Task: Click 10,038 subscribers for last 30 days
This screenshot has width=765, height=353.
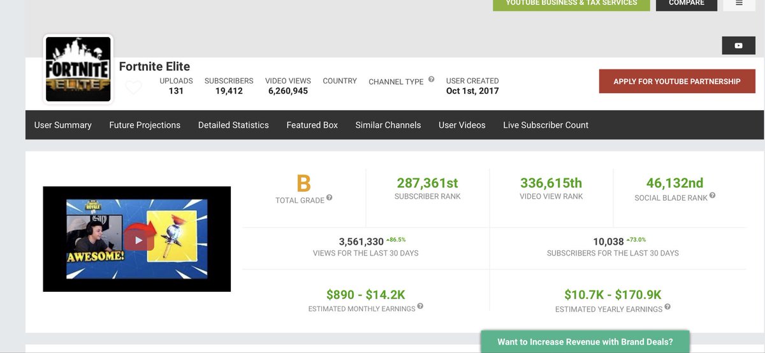Action: pyautogui.click(x=608, y=241)
